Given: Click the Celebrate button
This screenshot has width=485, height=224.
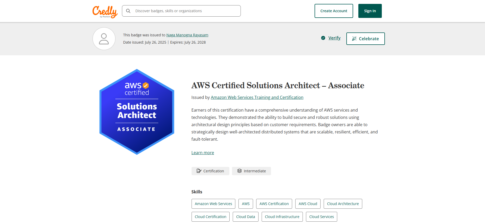Looking at the screenshot, I should (x=366, y=39).
